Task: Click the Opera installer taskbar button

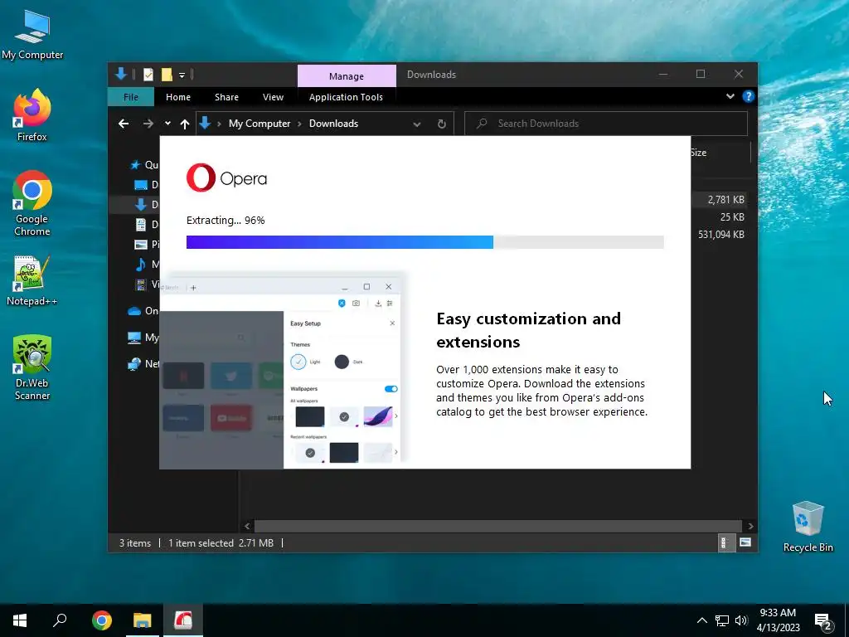Action: (x=183, y=620)
